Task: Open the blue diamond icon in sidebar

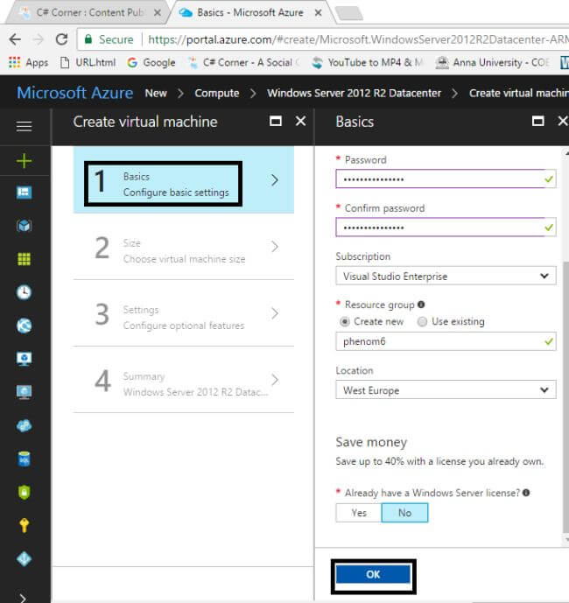Action: pyautogui.click(x=24, y=558)
